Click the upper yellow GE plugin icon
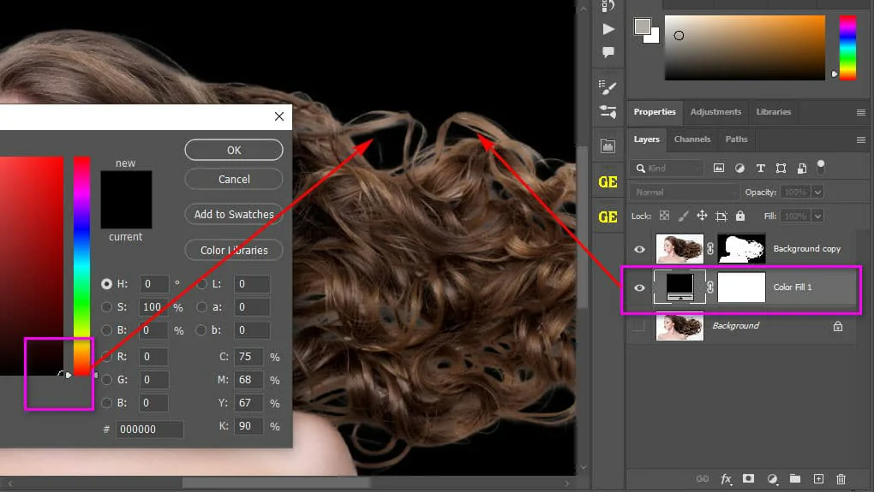This screenshot has height=492, width=874. (x=608, y=182)
